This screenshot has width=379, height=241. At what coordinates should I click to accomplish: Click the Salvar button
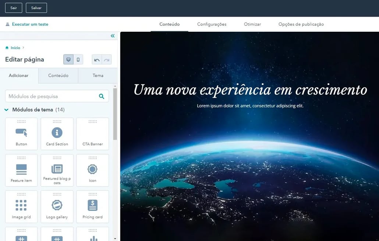click(x=36, y=7)
